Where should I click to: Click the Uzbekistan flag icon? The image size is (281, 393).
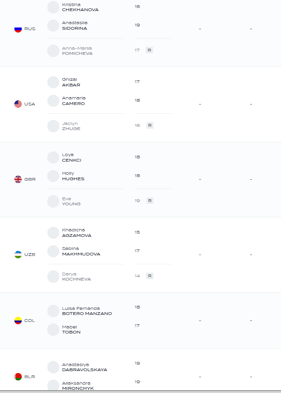tap(18, 255)
